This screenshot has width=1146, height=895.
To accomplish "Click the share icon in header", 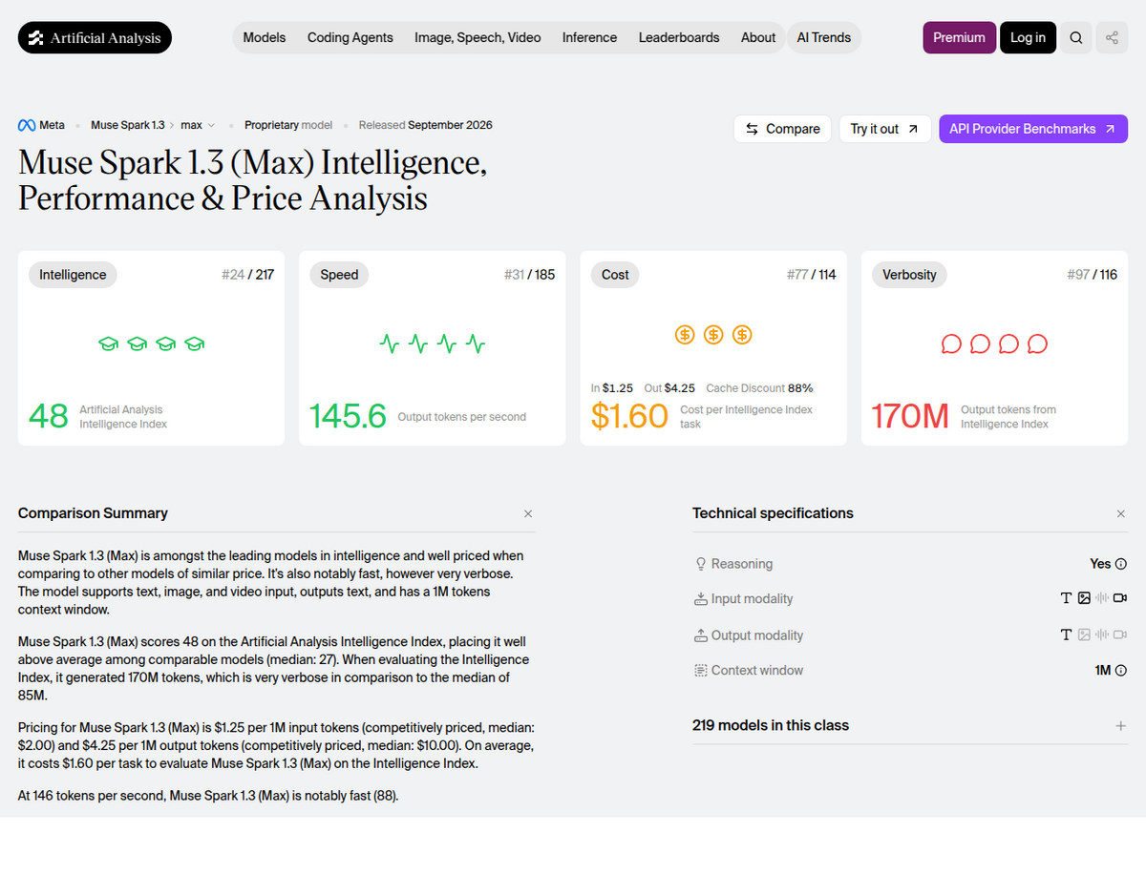I will [x=1112, y=37].
